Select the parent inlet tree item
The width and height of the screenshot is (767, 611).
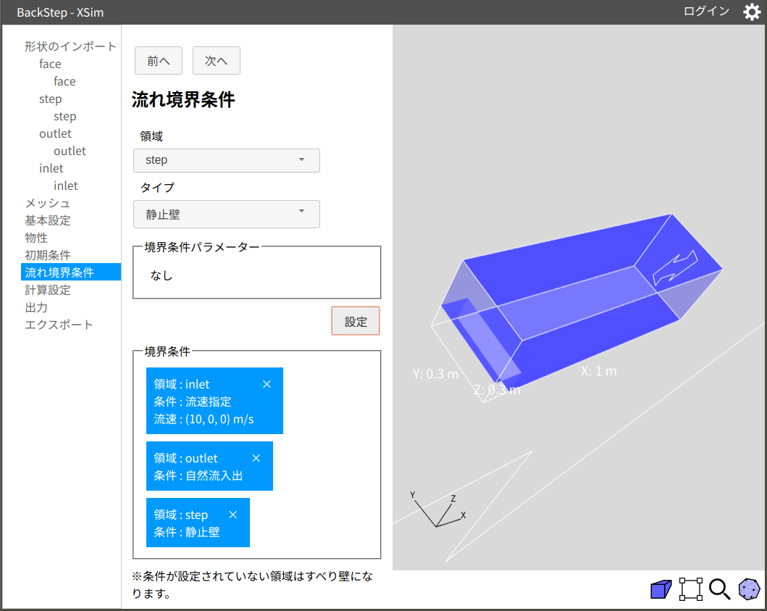[51, 168]
